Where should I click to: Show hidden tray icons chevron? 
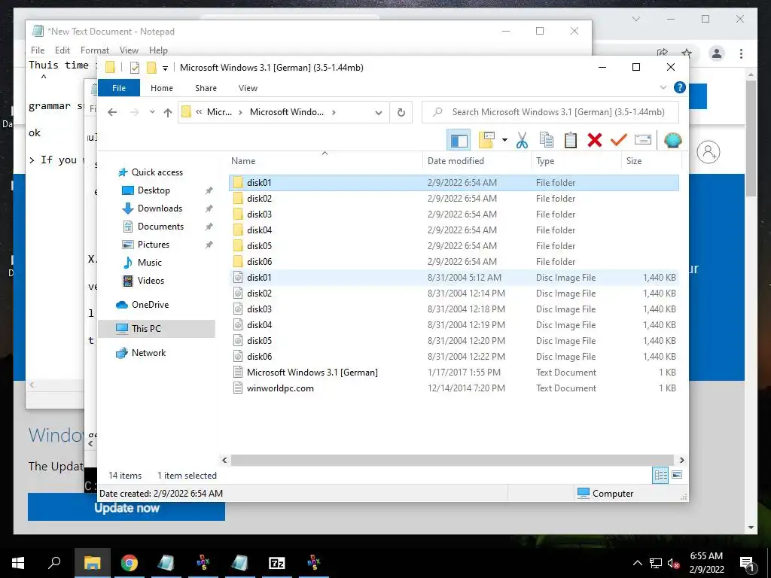click(637, 563)
